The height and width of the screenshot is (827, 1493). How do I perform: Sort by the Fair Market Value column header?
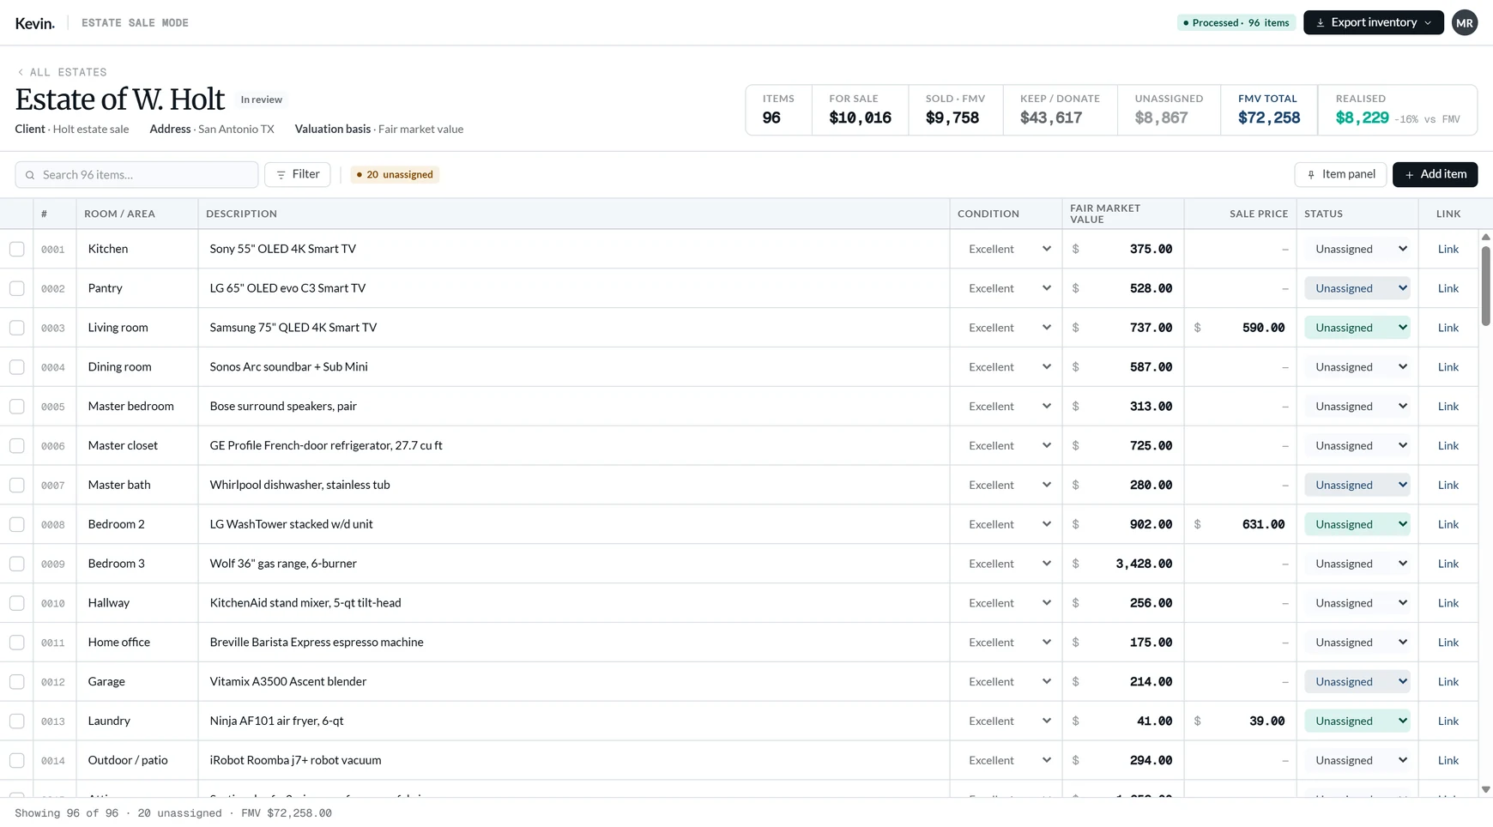1105,214
